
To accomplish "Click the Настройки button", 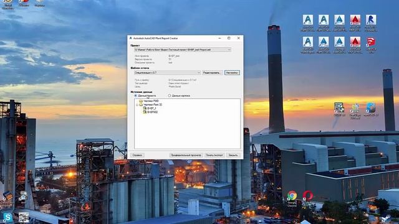I will (x=232, y=73).
